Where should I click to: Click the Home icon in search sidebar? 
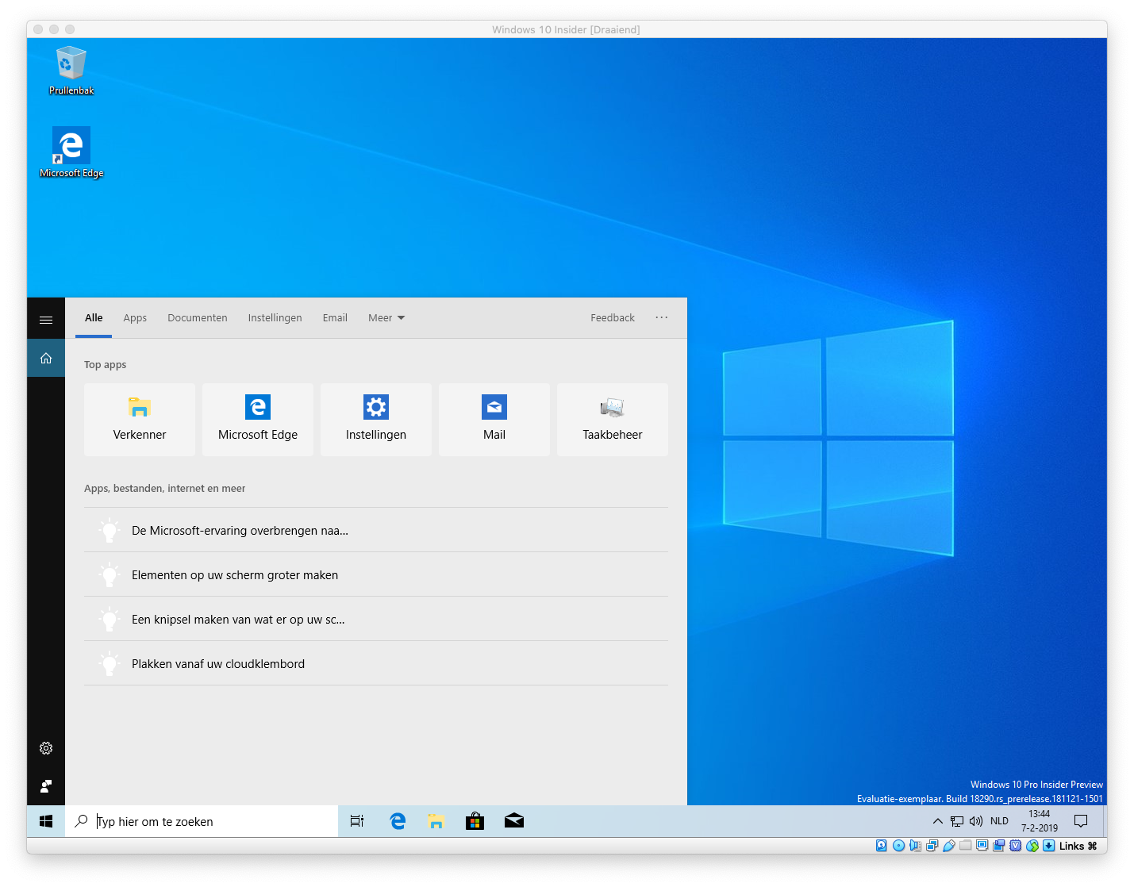[x=46, y=358]
